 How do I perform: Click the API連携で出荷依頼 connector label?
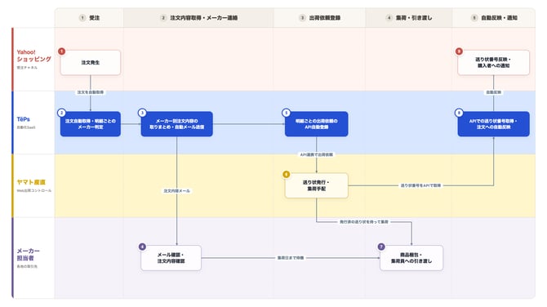[x=317, y=154]
